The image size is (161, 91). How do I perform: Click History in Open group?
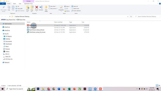click(x=67, y=11)
